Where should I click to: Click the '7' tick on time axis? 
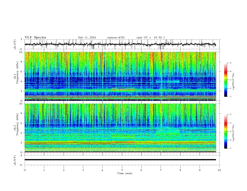161,170
